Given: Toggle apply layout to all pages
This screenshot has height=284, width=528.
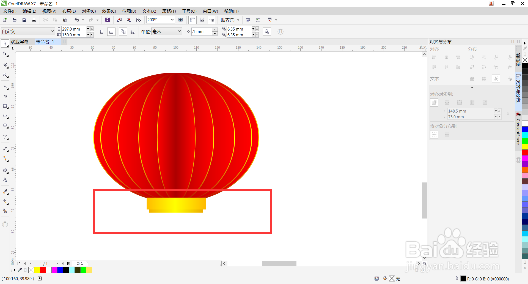Looking at the screenshot, I should coord(123,32).
